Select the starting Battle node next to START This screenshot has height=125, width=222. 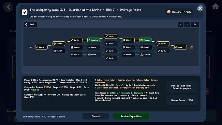[x=41, y=47]
